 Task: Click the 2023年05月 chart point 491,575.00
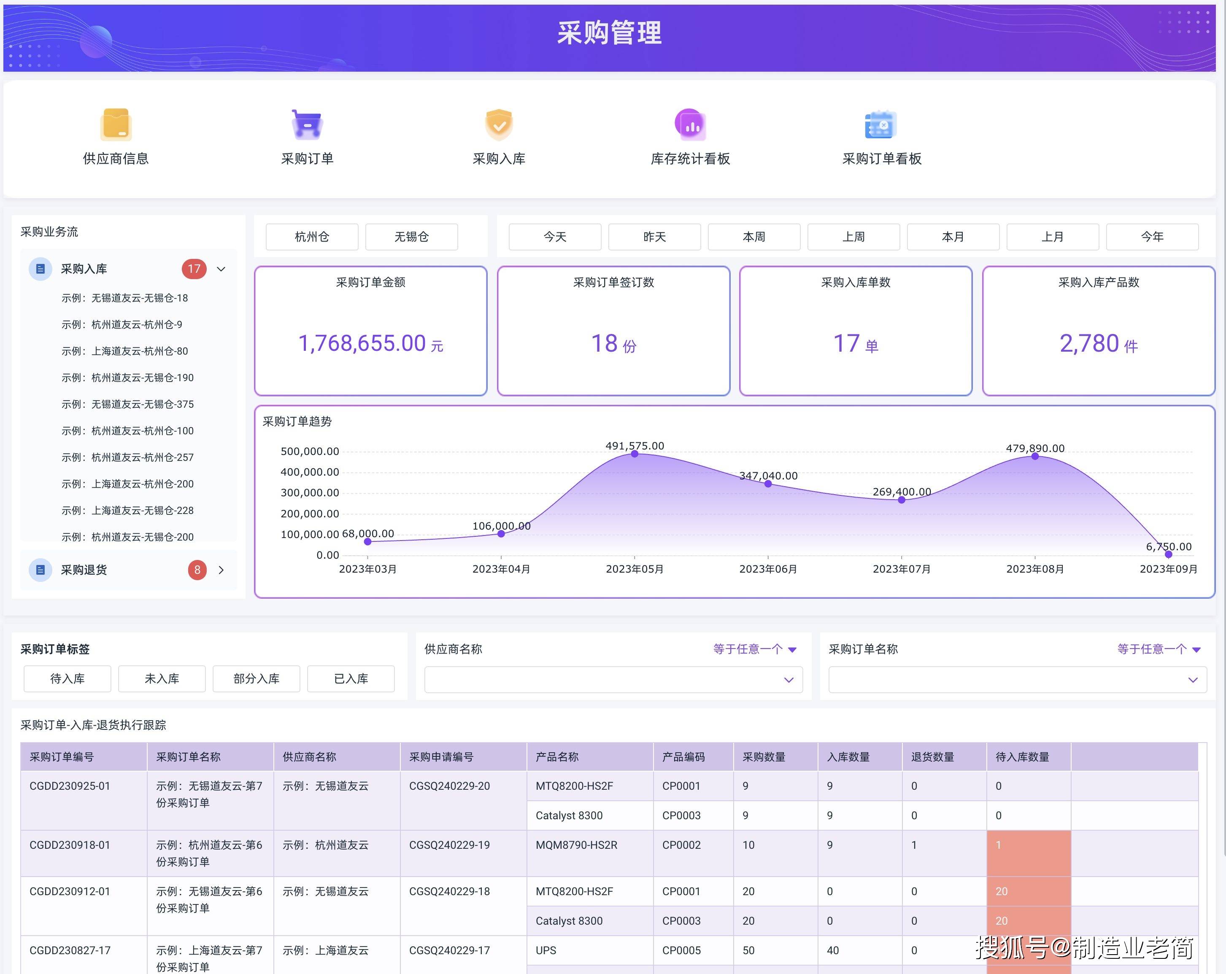pyautogui.click(x=635, y=453)
